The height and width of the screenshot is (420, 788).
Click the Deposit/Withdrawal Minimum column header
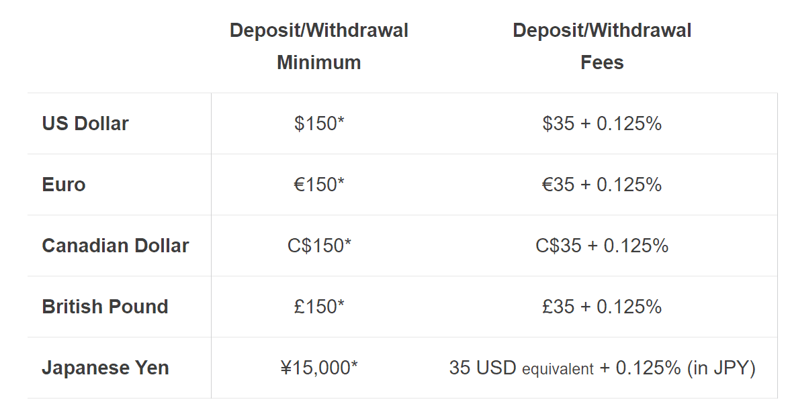pos(318,46)
